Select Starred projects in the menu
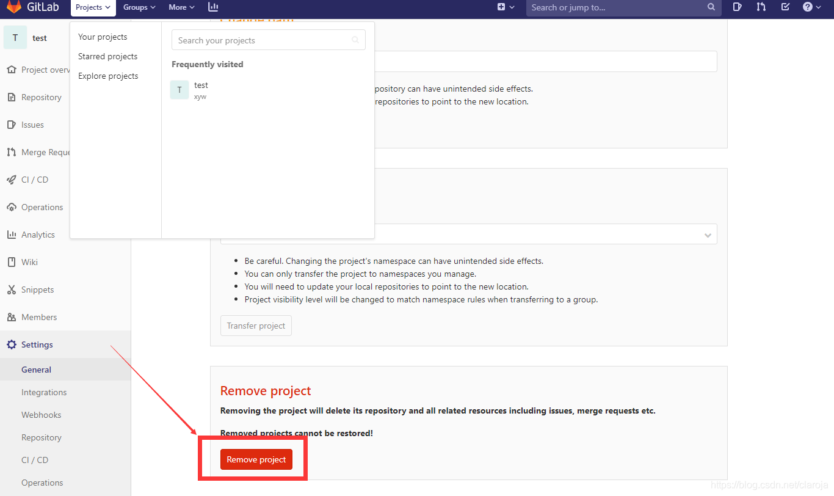Screen dimensions: 834x496 108,56
